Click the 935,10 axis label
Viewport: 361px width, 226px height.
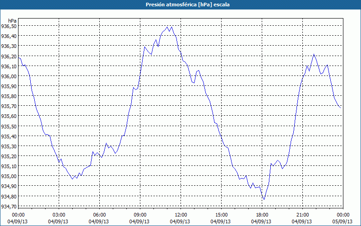pos(9,166)
